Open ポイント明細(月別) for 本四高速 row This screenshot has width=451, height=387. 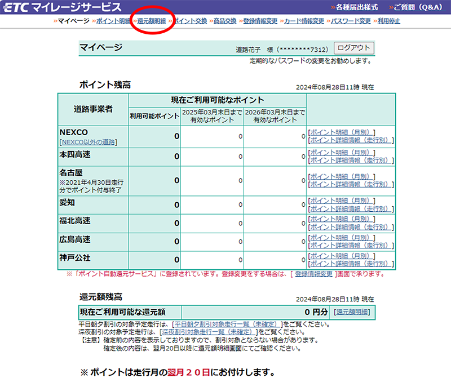point(342,152)
